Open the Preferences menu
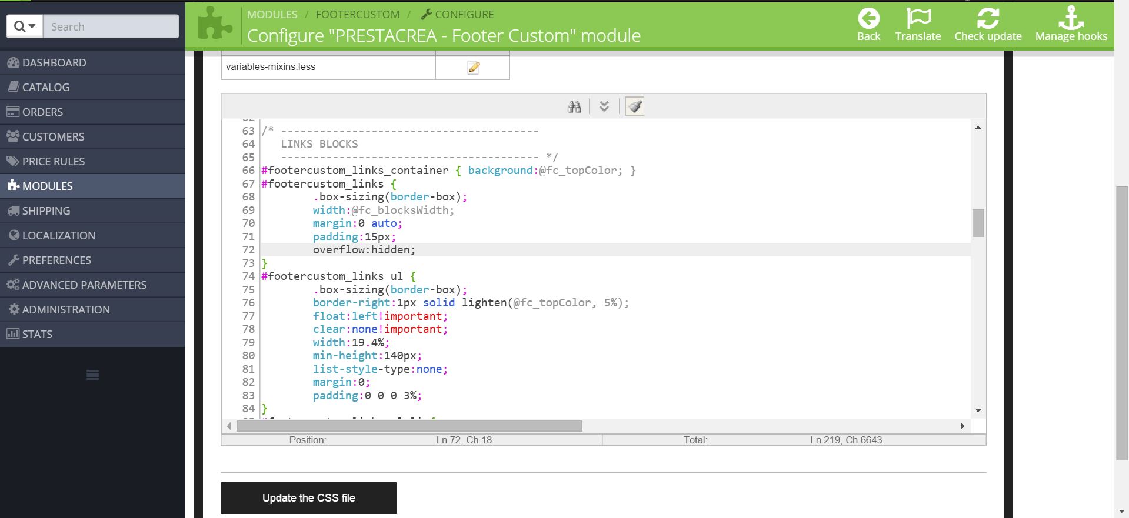Viewport: 1129px width, 518px height. coord(92,260)
